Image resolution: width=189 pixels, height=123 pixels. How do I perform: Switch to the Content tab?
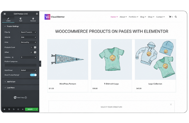click(x=8, y=19)
